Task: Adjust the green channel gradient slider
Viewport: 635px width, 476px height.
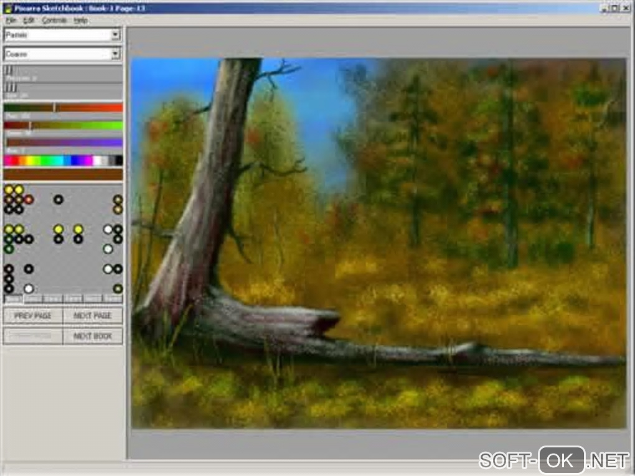Action: coord(63,126)
